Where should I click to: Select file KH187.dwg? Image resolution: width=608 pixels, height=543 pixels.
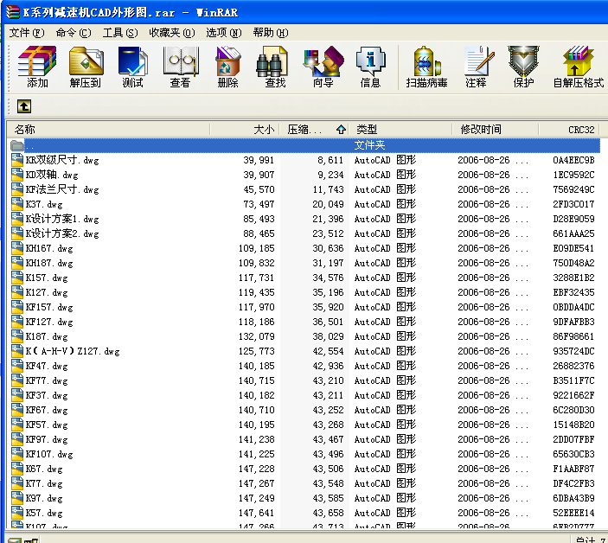(x=49, y=263)
